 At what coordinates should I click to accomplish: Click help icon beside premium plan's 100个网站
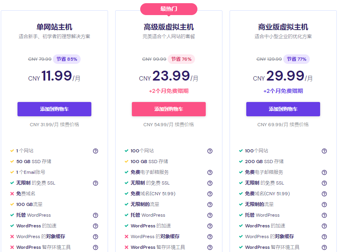[x=210, y=151]
